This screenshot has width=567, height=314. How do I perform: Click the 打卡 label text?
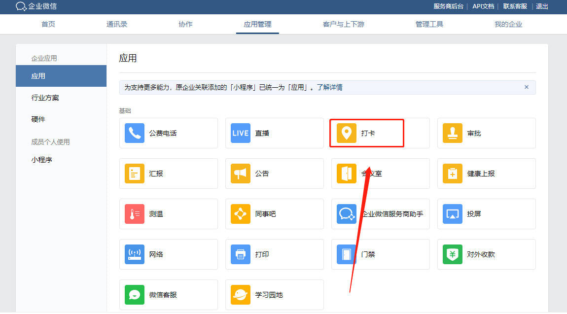click(x=368, y=133)
